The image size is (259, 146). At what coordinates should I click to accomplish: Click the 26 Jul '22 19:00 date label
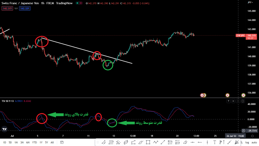point(235,136)
